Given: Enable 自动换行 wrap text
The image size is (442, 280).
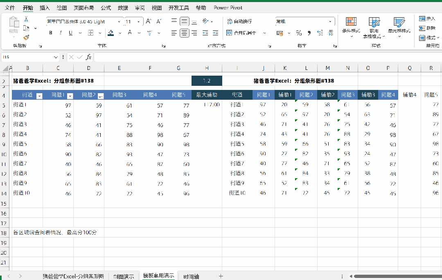Looking at the screenshot, I should click(x=239, y=21).
